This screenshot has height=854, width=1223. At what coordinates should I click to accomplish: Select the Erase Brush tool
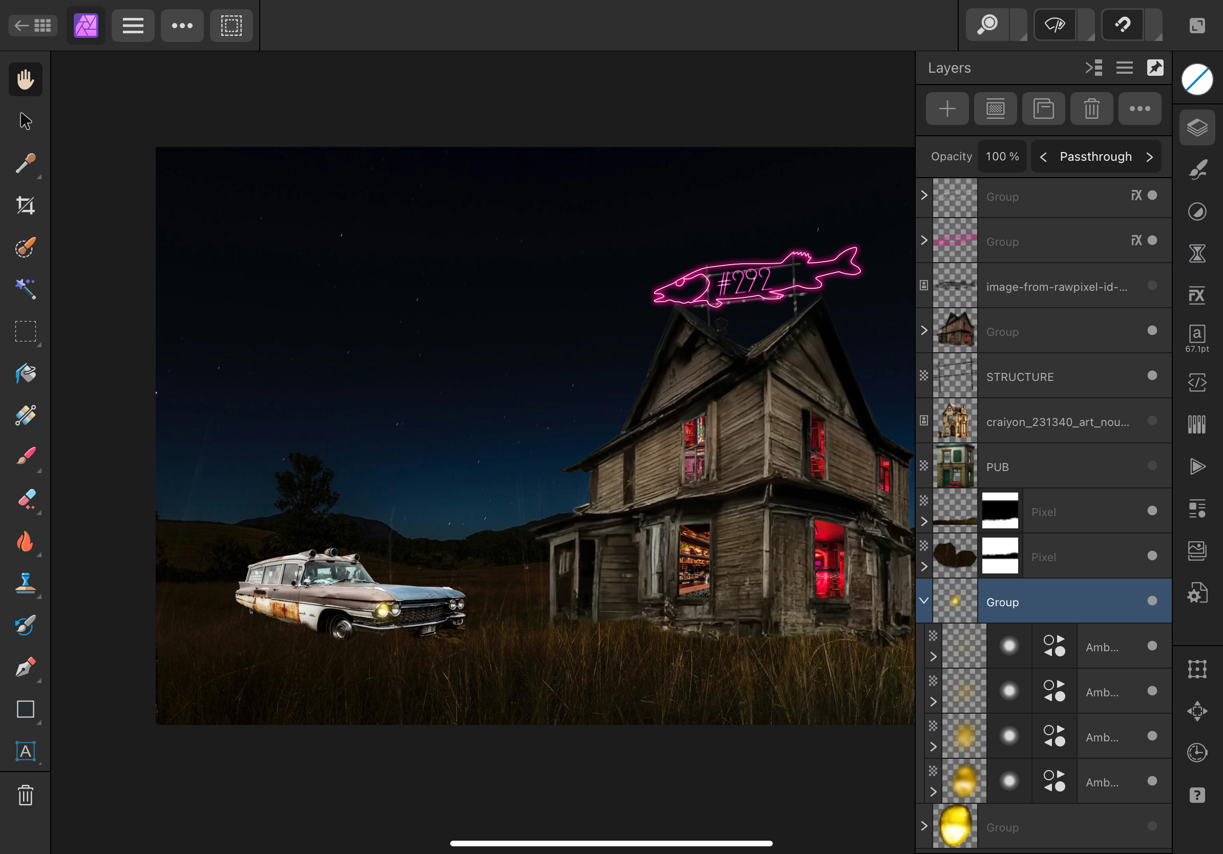coord(25,499)
